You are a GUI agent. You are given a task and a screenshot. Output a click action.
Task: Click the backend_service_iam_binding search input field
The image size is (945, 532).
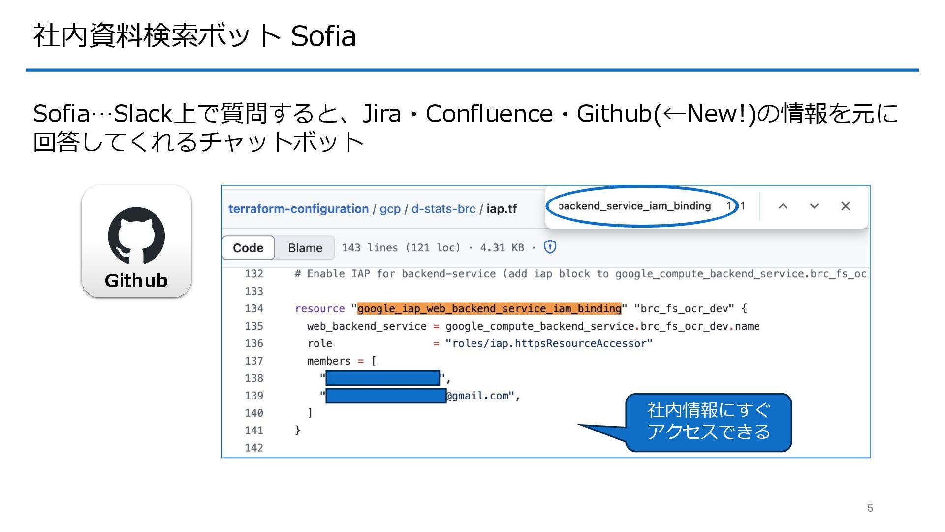pos(635,206)
